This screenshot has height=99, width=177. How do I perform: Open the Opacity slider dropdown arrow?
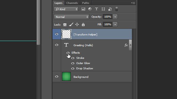pyautogui.click(x=115, y=17)
